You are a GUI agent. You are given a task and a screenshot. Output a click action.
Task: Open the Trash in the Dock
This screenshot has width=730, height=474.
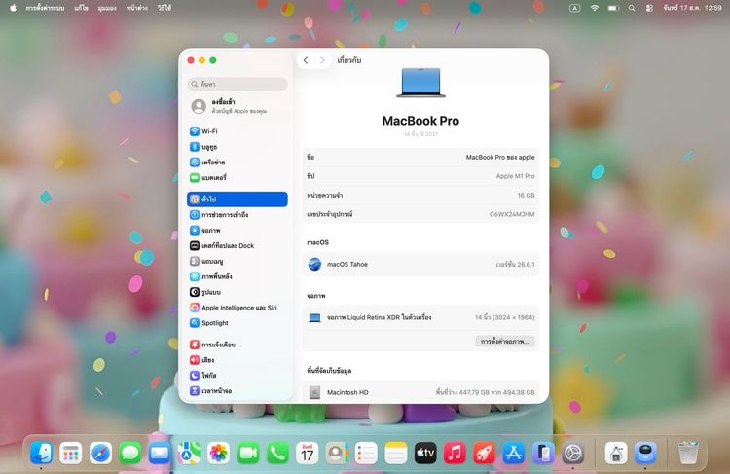pyautogui.click(x=688, y=453)
